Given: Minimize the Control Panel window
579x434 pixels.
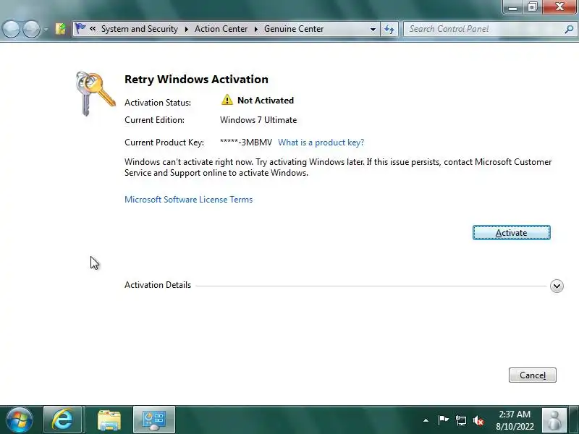Looking at the screenshot, I should (x=512, y=7).
